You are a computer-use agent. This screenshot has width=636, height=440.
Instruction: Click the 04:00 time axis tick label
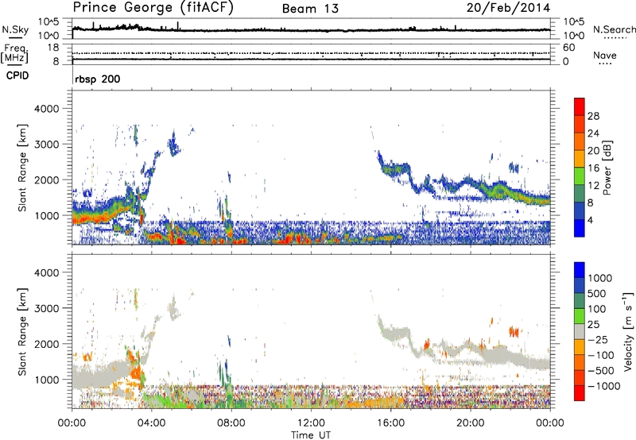point(151,423)
